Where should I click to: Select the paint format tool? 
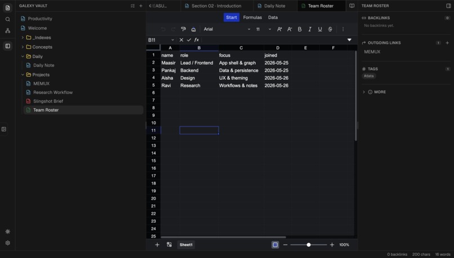[x=183, y=29]
